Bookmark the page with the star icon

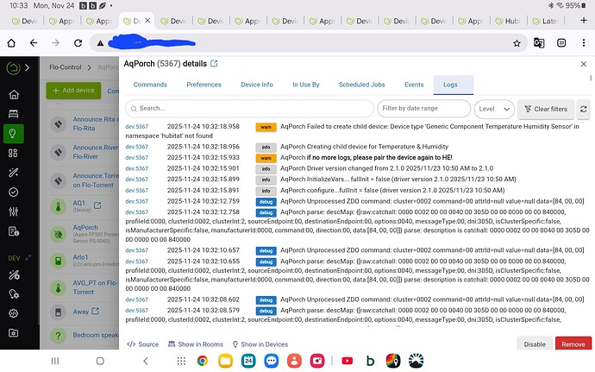pos(517,43)
